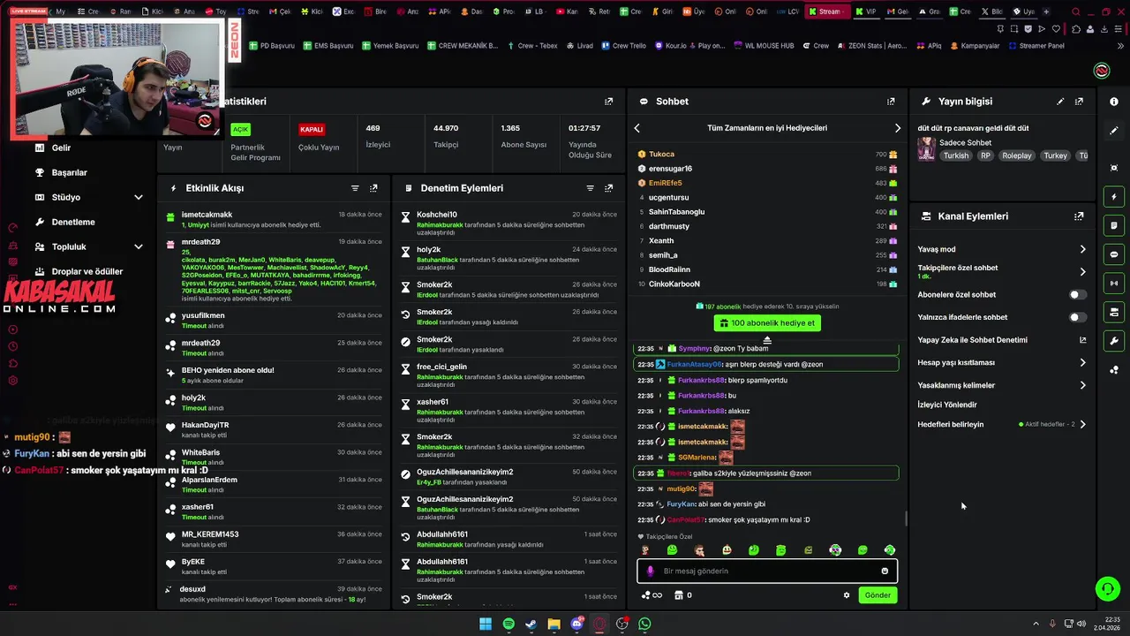Open the Streamer Panel bookmark
The image size is (1130, 636).
1036,46
